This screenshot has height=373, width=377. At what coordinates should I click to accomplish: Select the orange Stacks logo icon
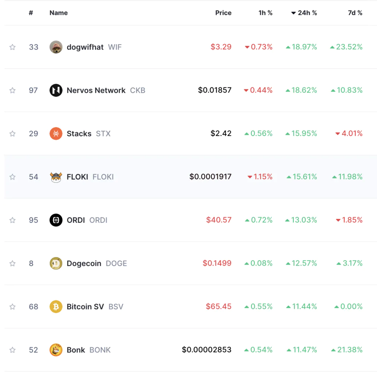56,133
